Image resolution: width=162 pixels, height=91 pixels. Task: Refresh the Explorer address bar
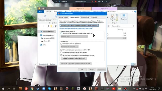[x=109, y=26]
